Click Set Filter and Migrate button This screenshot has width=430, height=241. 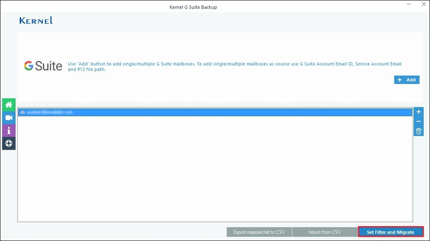390,232
